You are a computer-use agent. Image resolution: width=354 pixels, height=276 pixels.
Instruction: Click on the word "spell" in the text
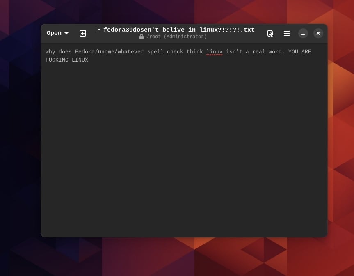coord(155,52)
